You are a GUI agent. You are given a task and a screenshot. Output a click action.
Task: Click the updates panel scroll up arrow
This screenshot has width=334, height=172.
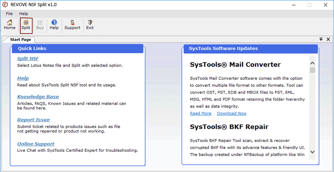313,63
